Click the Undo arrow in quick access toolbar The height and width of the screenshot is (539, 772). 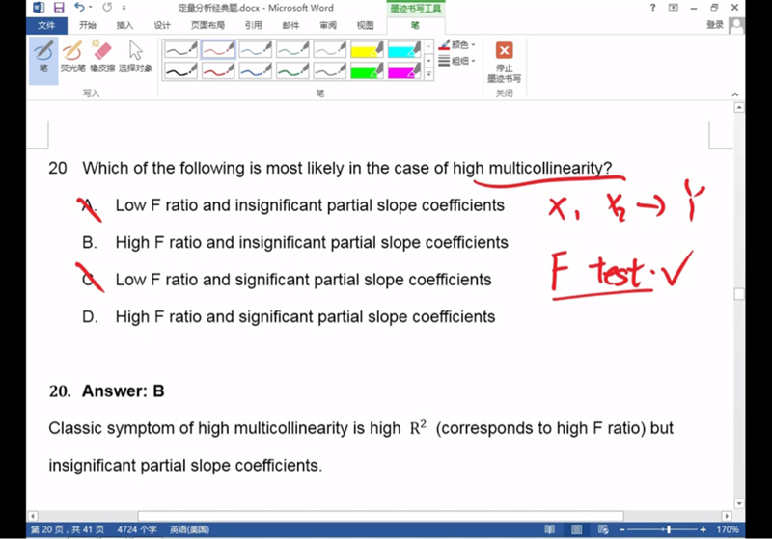tap(79, 8)
